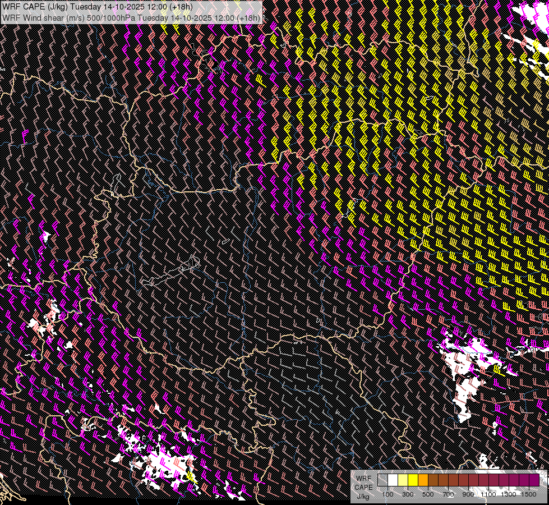
Task: Click the 700 label on legend scale
Action: [x=448, y=494]
